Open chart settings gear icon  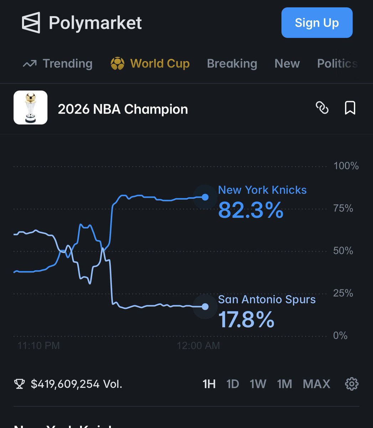[x=352, y=384]
